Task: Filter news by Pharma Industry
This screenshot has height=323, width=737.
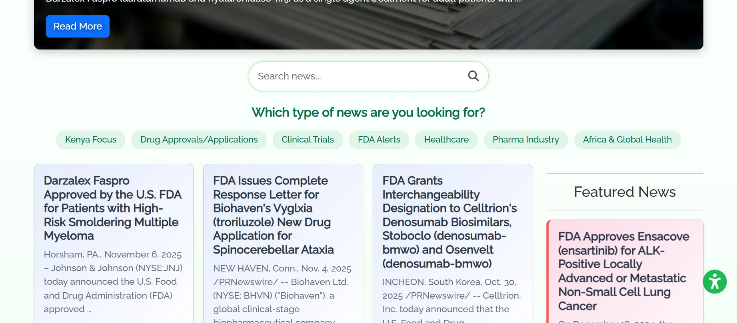Action: tap(525, 140)
